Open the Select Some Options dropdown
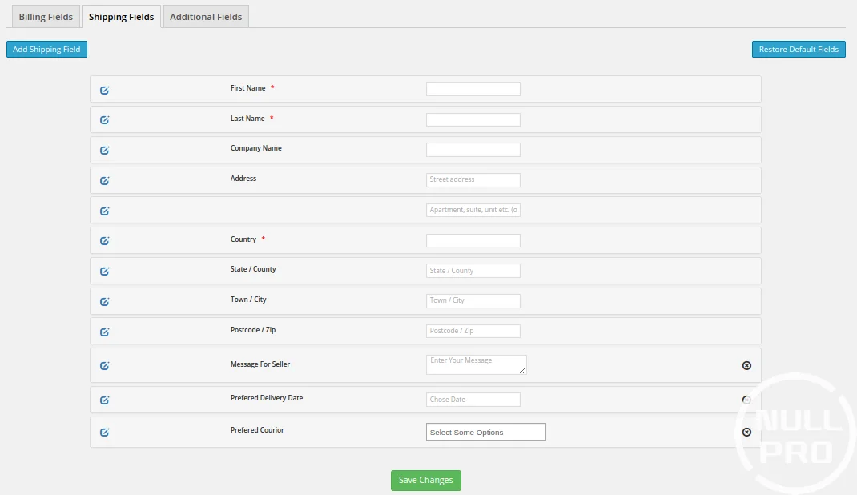This screenshot has height=495, width=857. (485, 433)
